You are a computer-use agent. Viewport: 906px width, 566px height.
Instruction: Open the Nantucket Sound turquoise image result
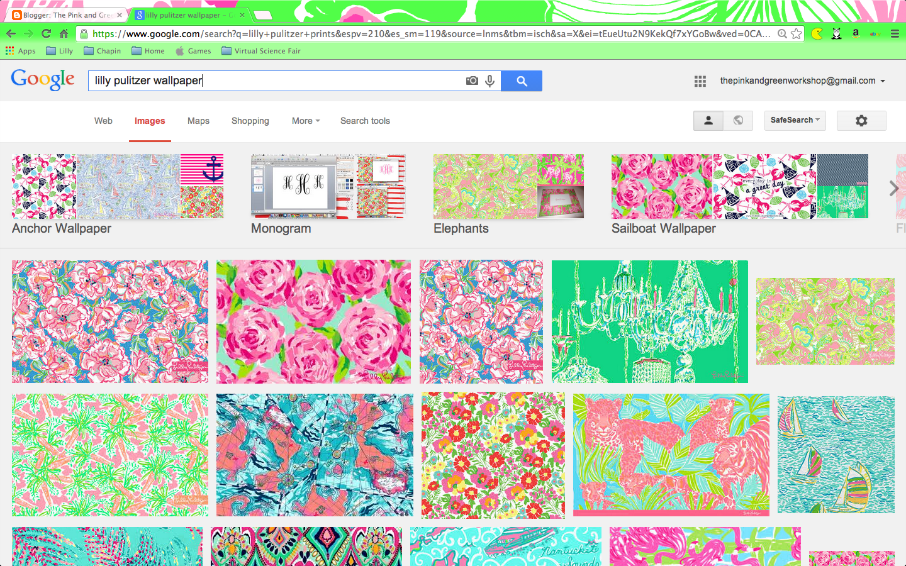tap(506, 547)
